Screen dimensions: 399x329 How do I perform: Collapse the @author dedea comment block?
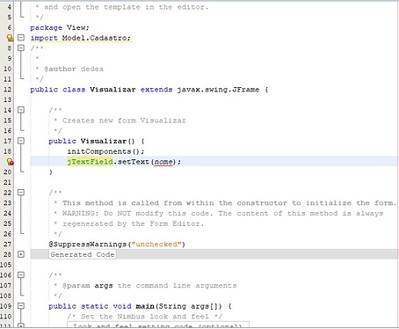click(21, 48)
